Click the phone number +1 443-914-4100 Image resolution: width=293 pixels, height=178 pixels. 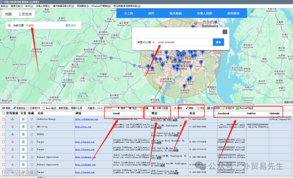tap(198, 119)
